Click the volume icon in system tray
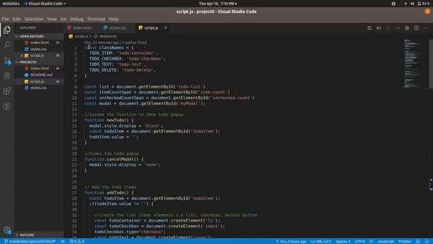 click(x=412, y=3)
